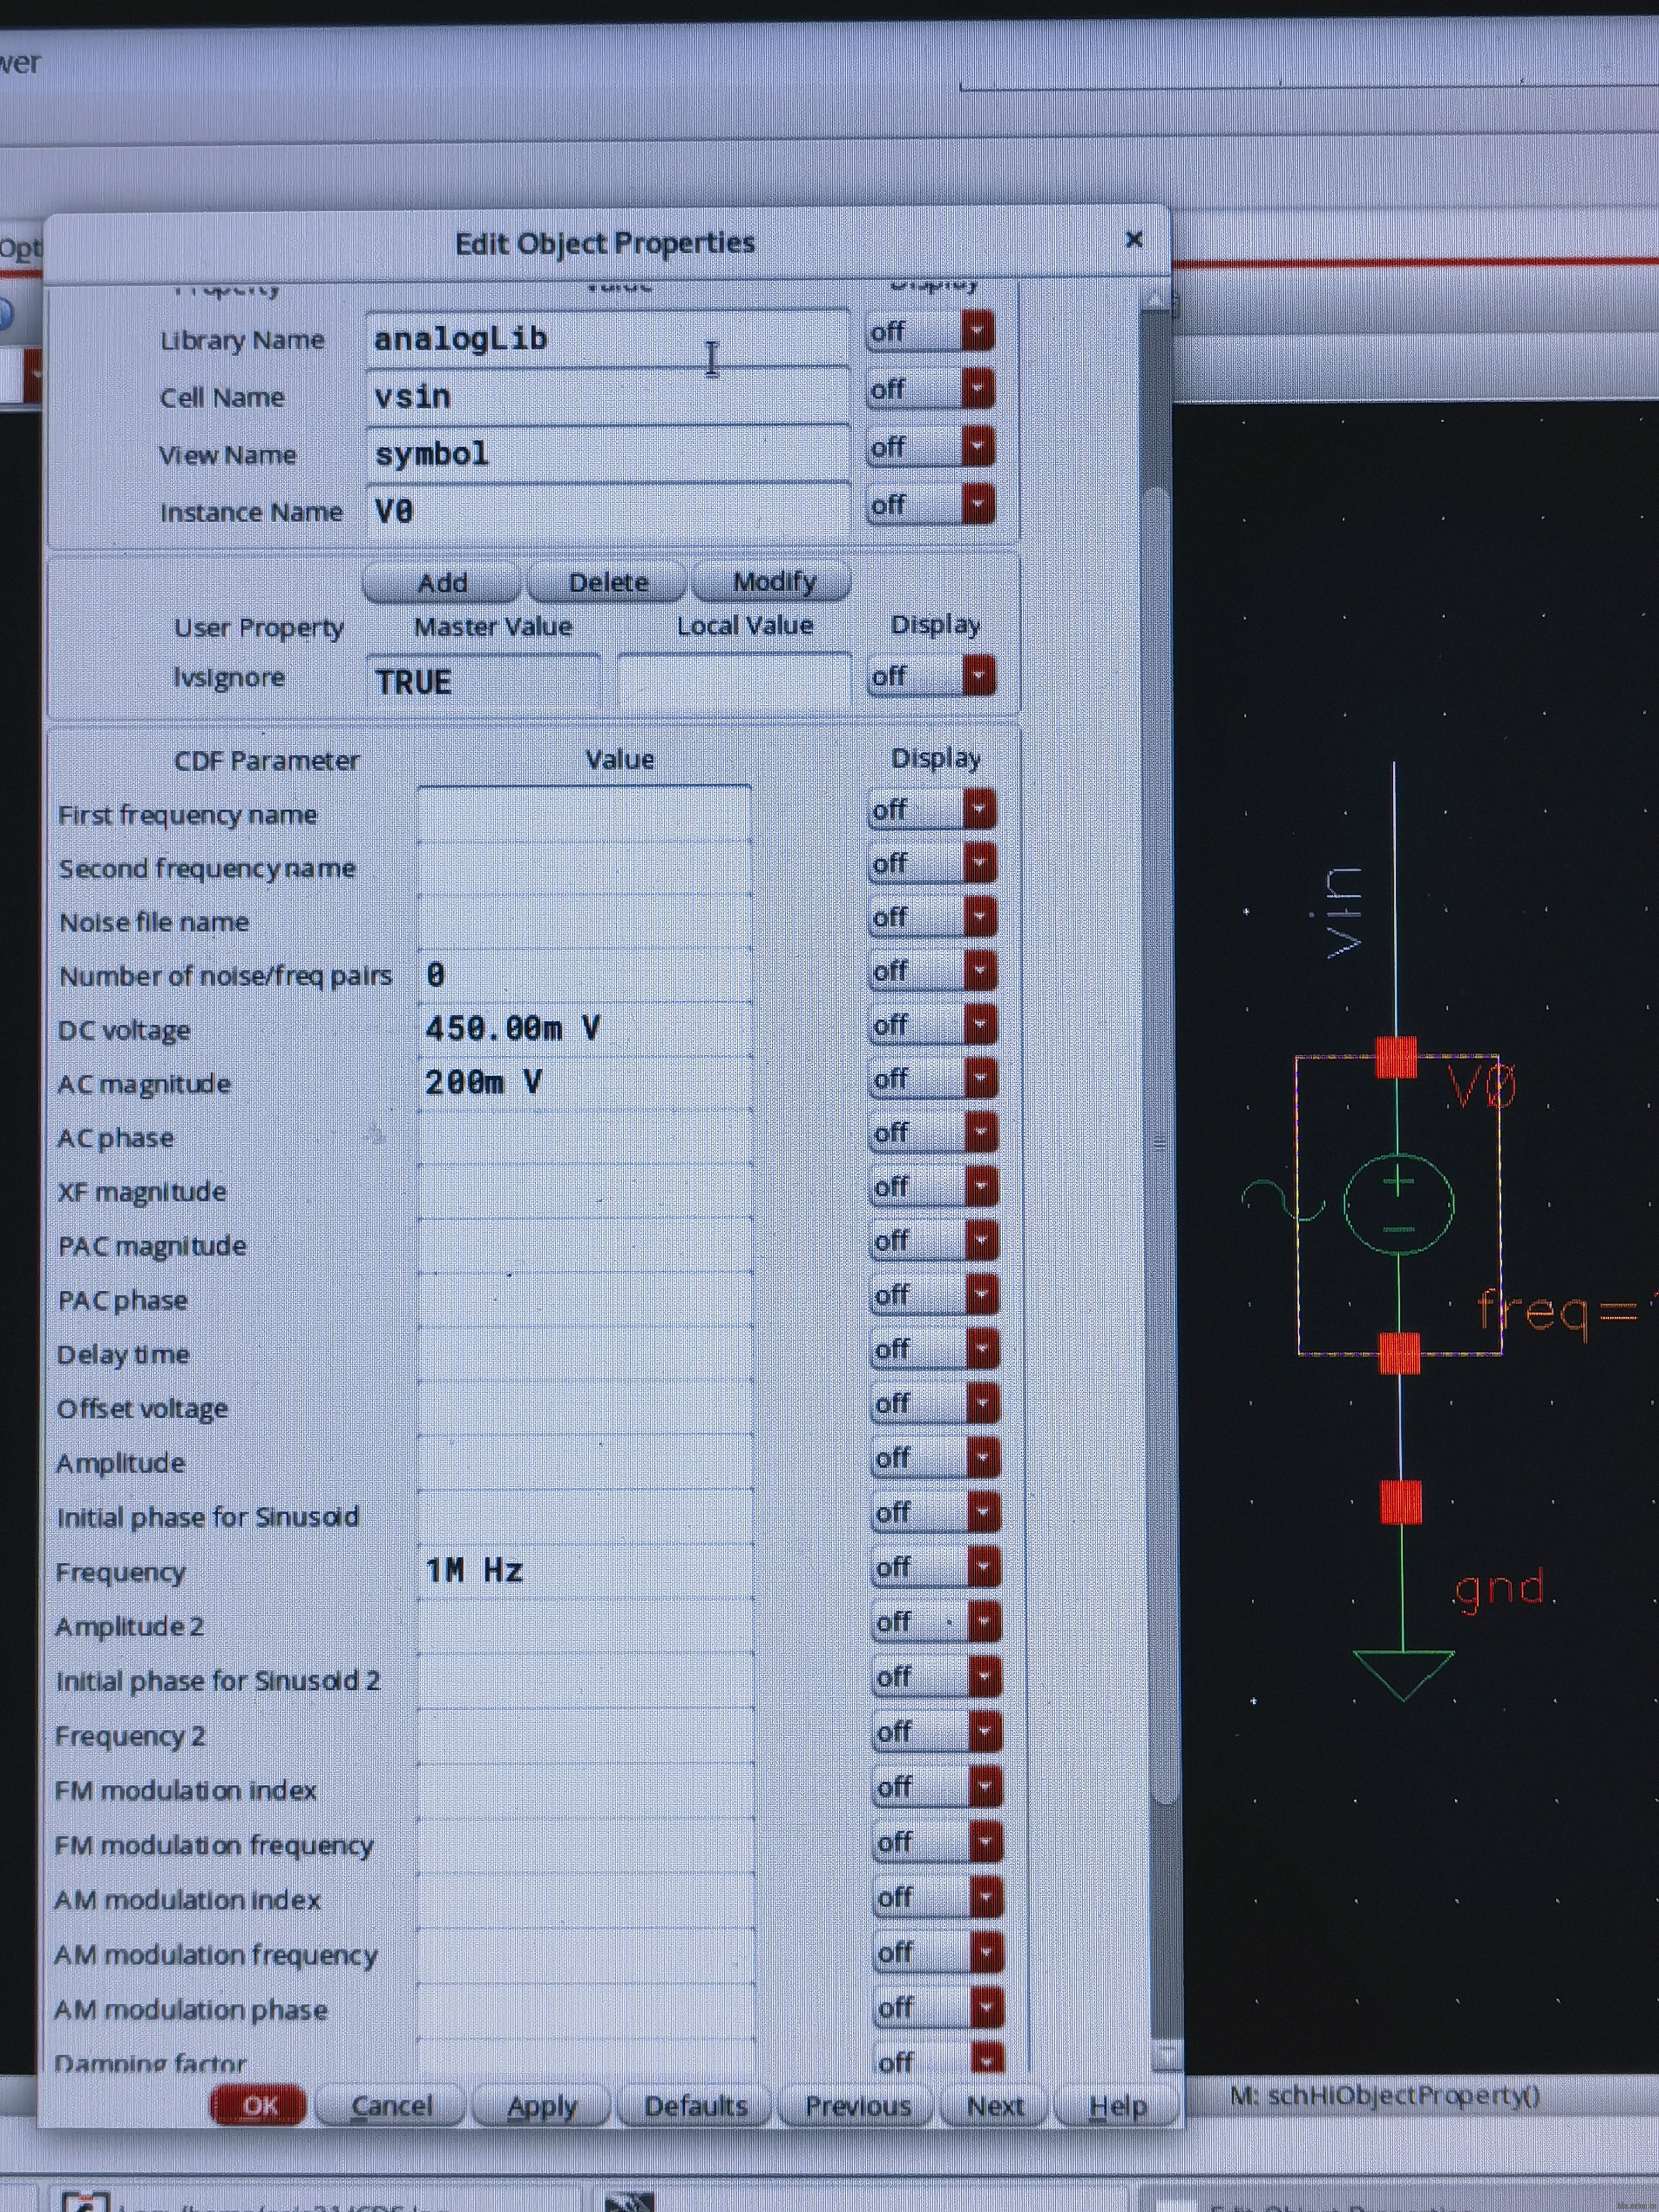The height and width of the screenshot is (2212, 1659).
Task: Open First frequency name display dropdown
Action: click(932, 809)
